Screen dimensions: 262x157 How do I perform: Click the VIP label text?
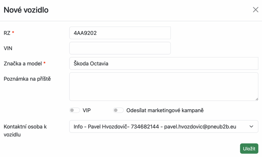pos(87,111)
